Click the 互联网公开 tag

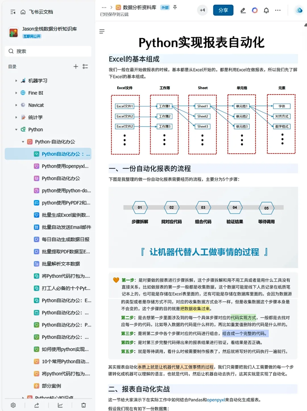coord(32,36)
